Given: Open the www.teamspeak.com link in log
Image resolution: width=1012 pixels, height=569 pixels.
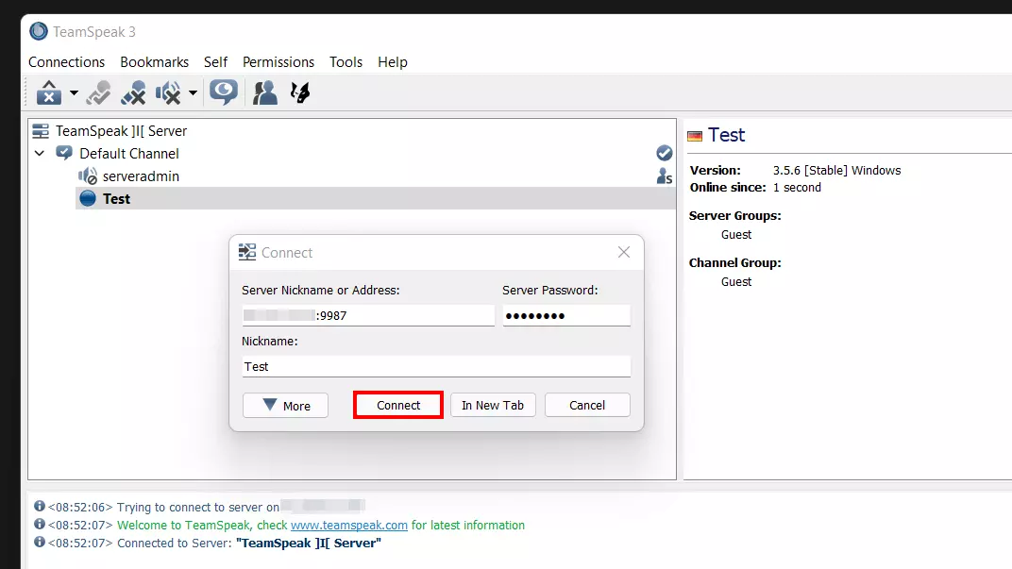Looking at the screenshot, I should [349, 526].
